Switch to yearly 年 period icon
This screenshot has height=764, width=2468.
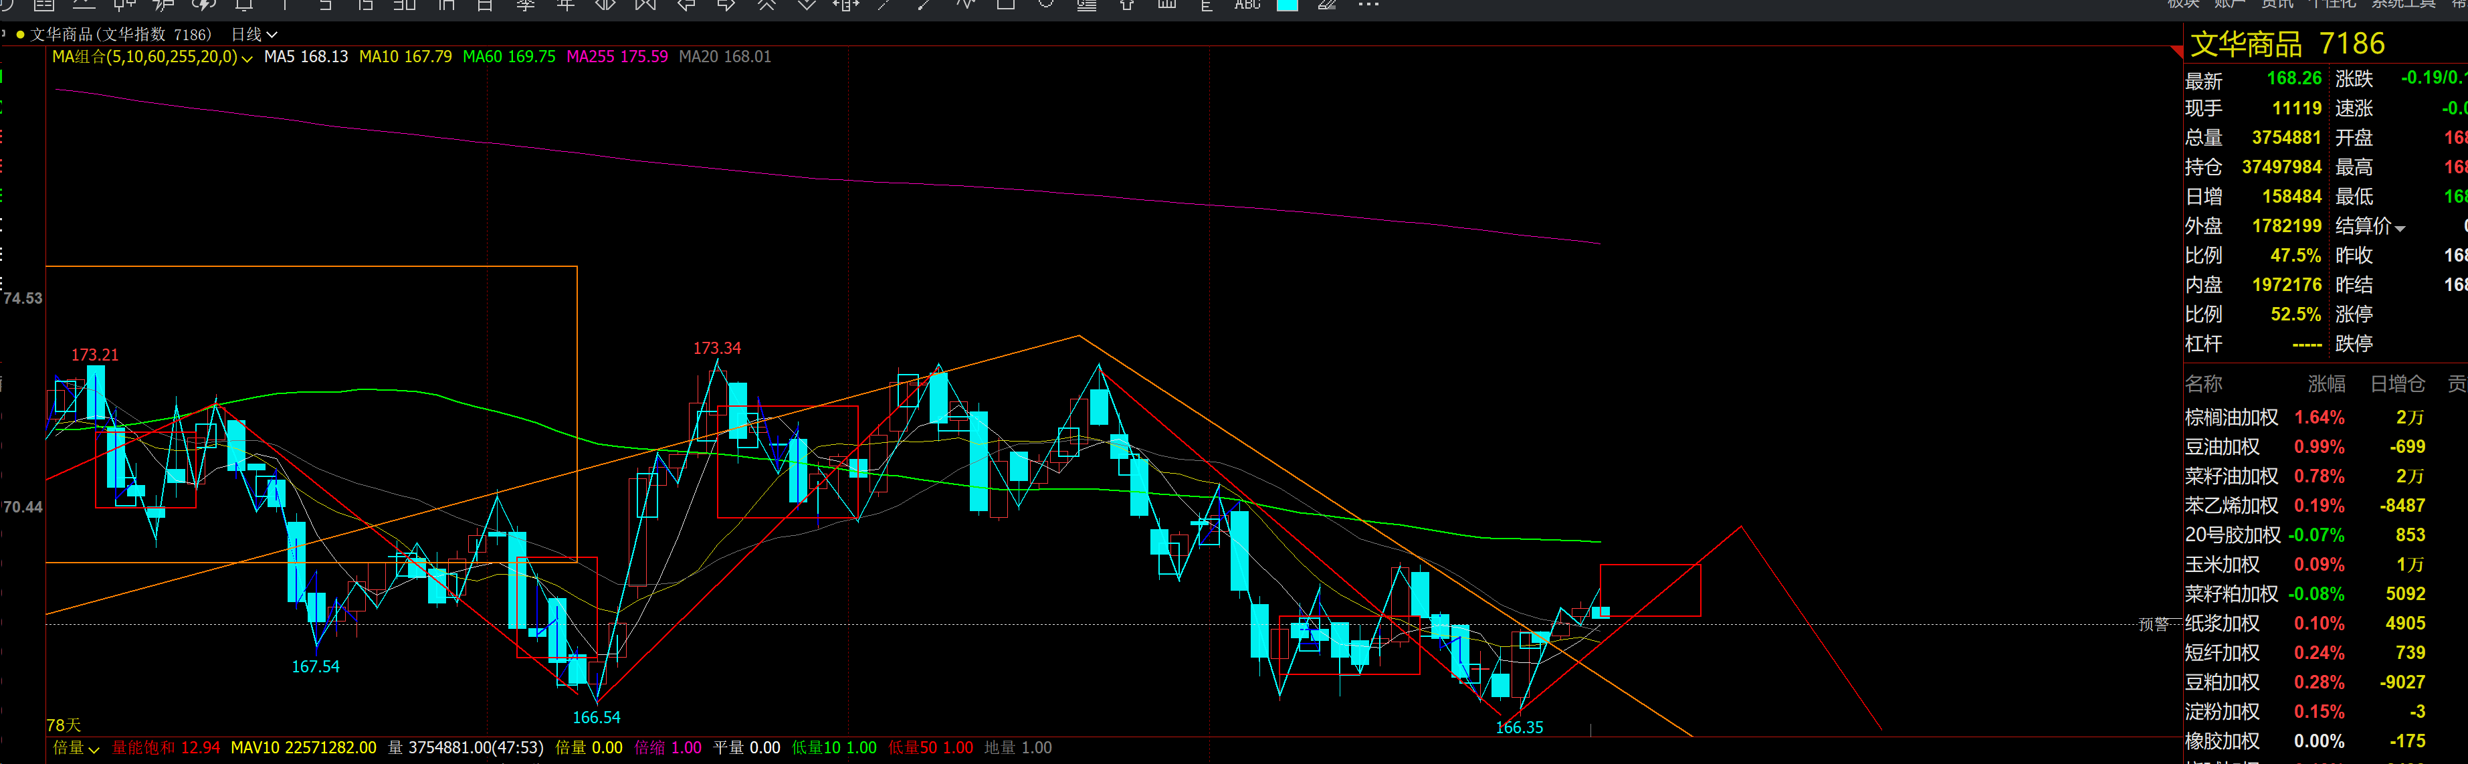coord(565,5)
